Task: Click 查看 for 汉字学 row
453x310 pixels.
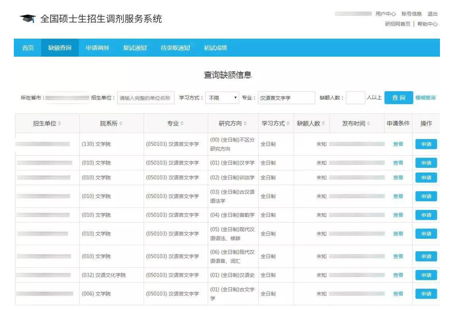Action: pos(398,163)
